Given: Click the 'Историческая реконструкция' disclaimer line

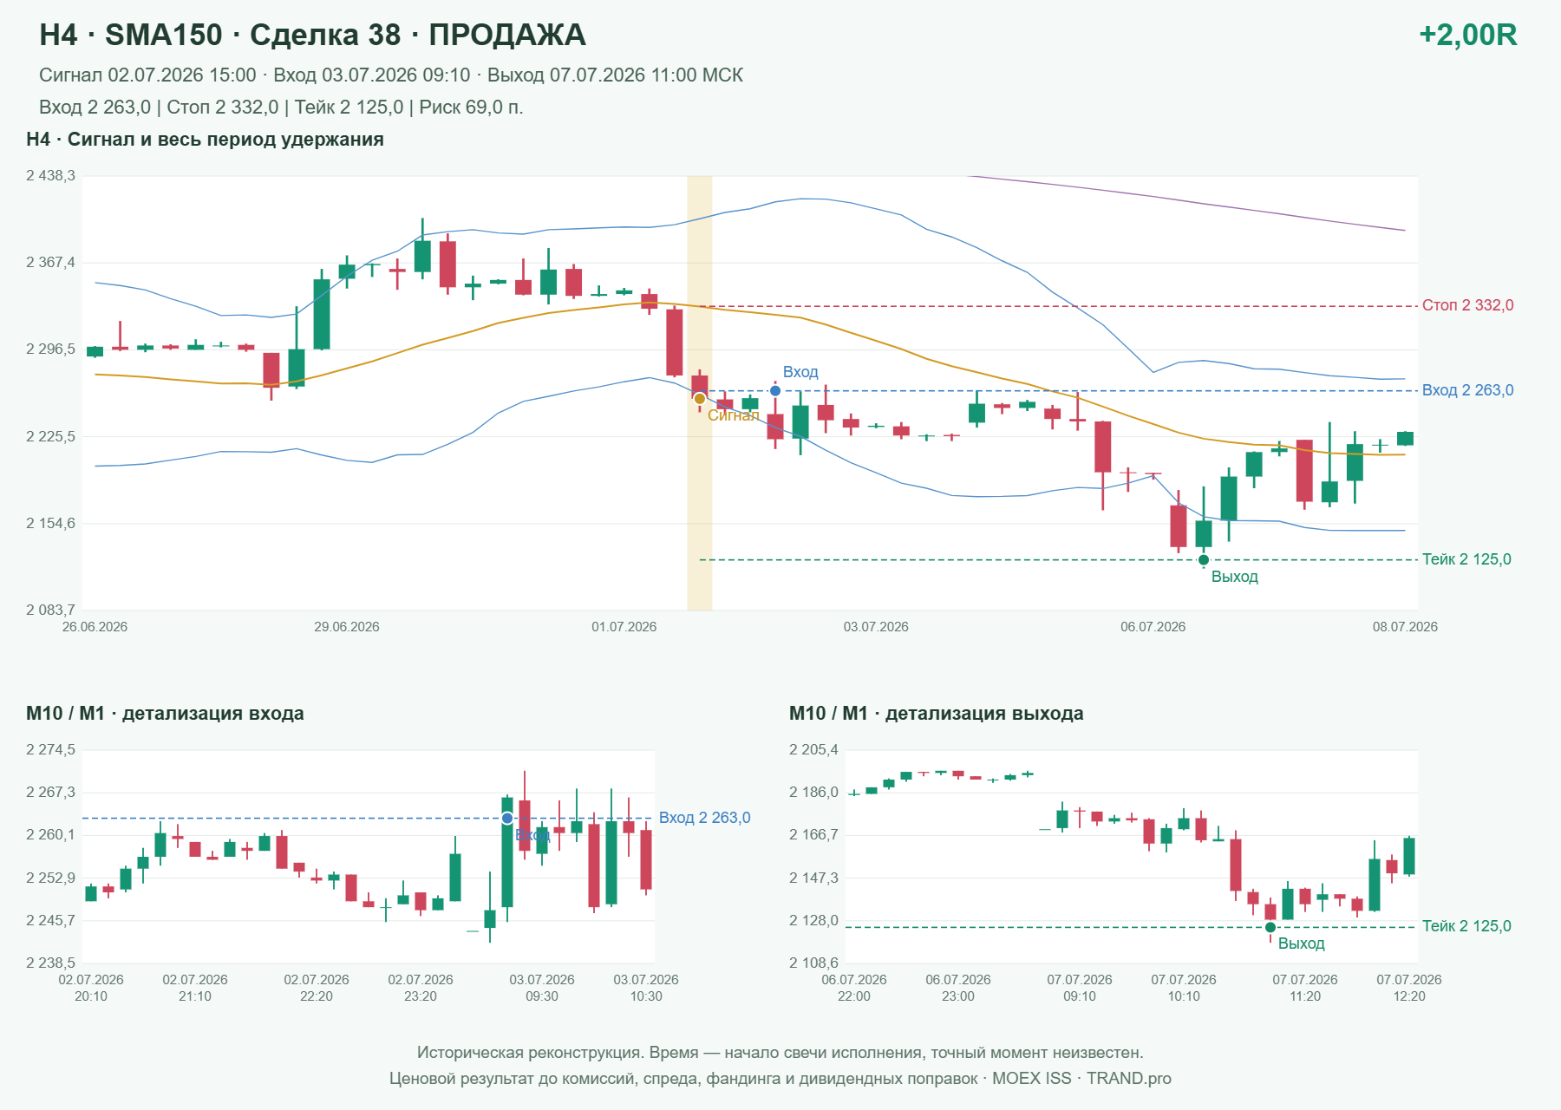Looking at the screenshot, I should pos(780,1053).
